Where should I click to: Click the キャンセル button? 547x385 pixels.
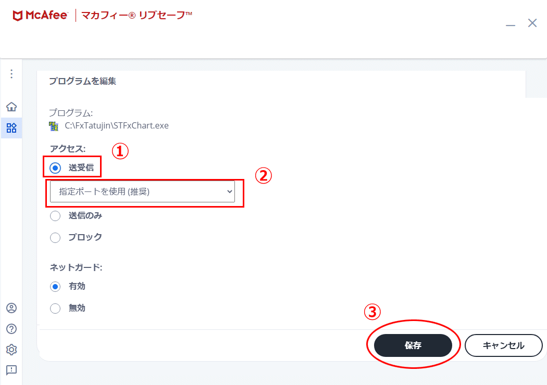point(503,345)
